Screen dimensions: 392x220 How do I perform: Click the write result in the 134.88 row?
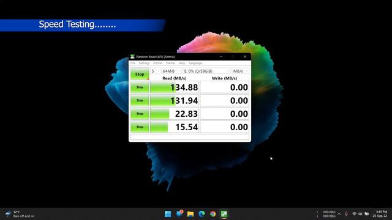(x=225, y=87)
